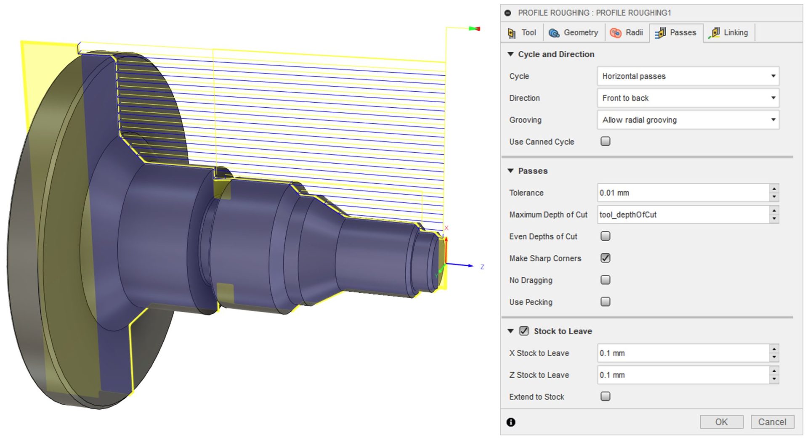This screenshot has width=808, height=440.
Task: Click the Geometry tab icon
Action: (554, 33)
